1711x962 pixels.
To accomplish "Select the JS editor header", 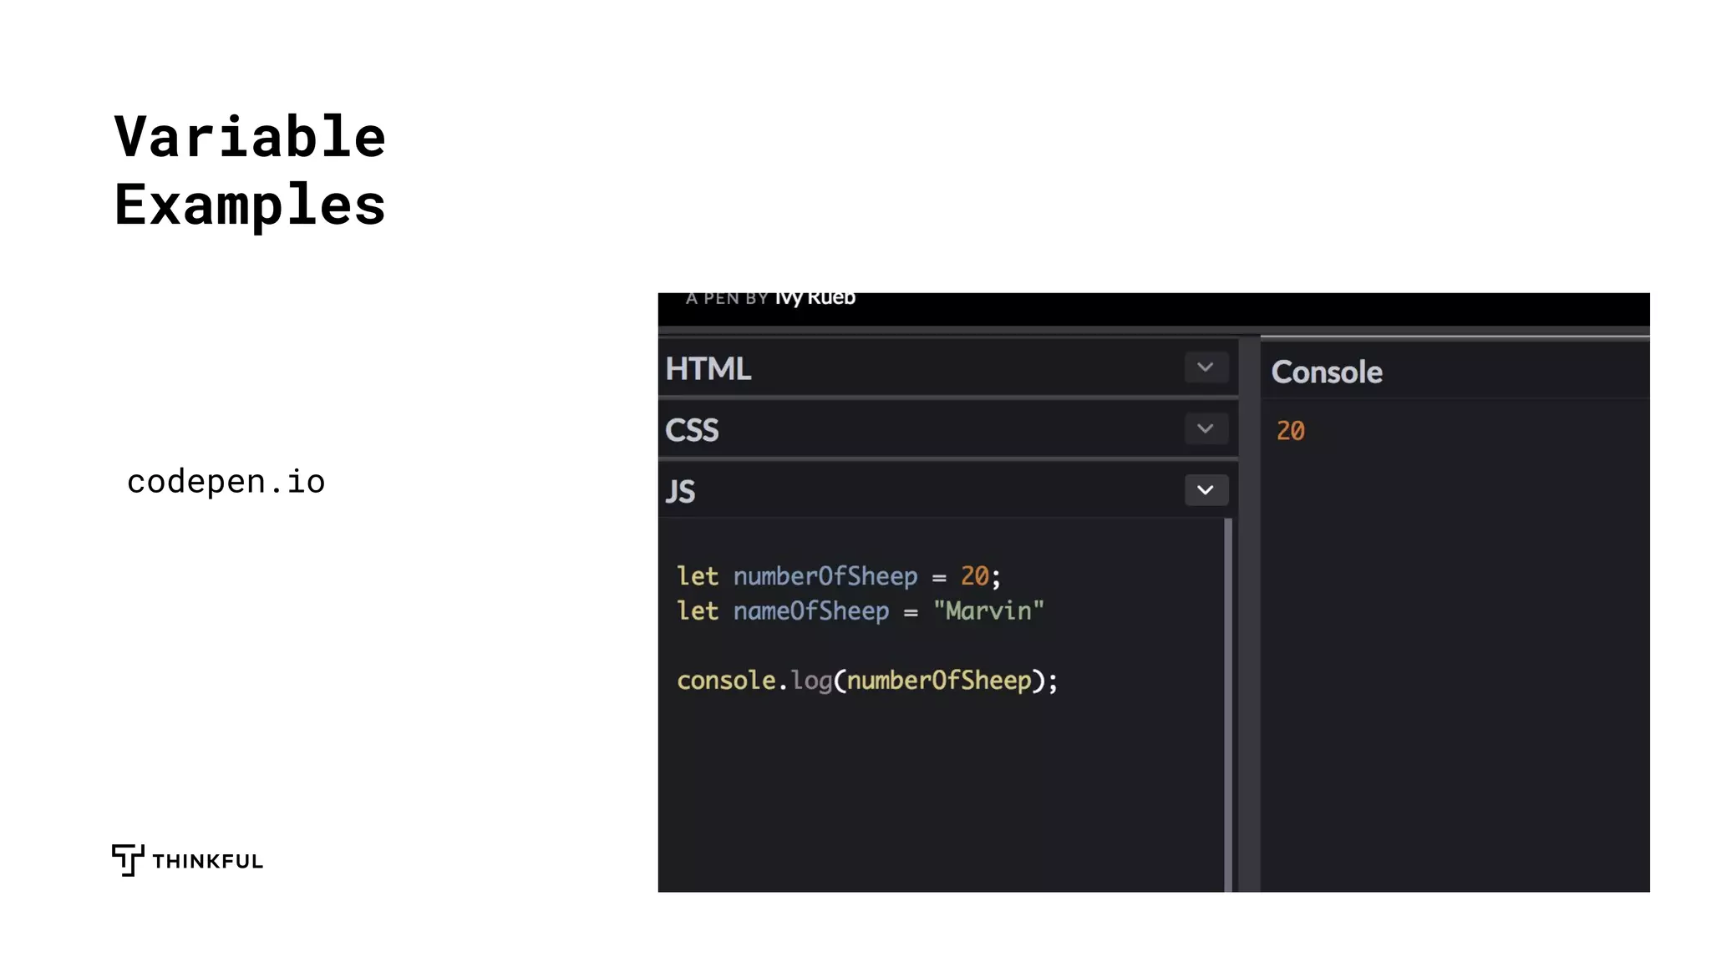I will (x=947, y=490).
